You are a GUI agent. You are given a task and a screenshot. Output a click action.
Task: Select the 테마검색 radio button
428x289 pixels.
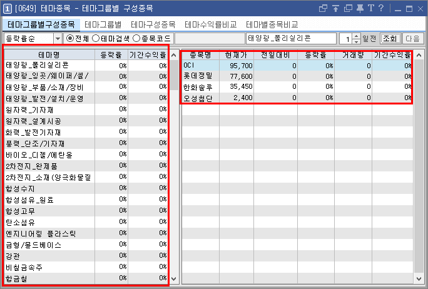click(x=96, y=39)
